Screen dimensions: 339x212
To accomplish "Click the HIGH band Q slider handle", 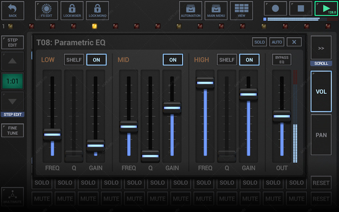I will tap(227, 156).
